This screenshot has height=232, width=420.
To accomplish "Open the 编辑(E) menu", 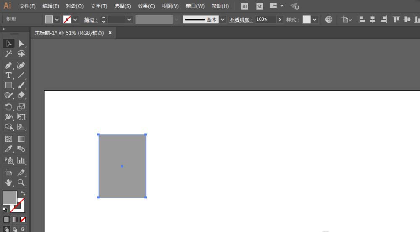I will click(x=51, y=6).
